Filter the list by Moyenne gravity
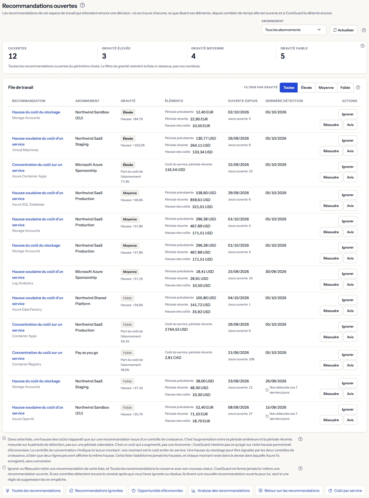The image size is (369, 498). pyautogui.click(x=326, y=88)
